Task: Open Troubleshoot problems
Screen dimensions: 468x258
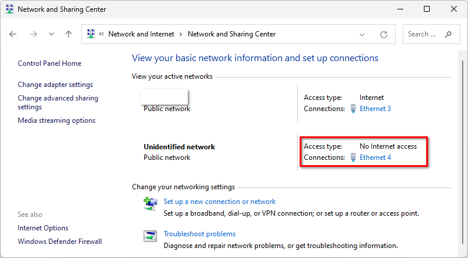Action: [x=200, y=234]
